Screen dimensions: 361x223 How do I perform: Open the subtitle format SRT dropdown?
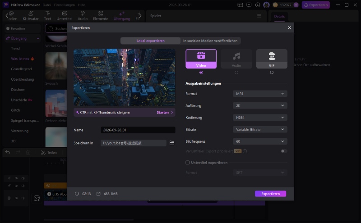click(x=260, y=173)
